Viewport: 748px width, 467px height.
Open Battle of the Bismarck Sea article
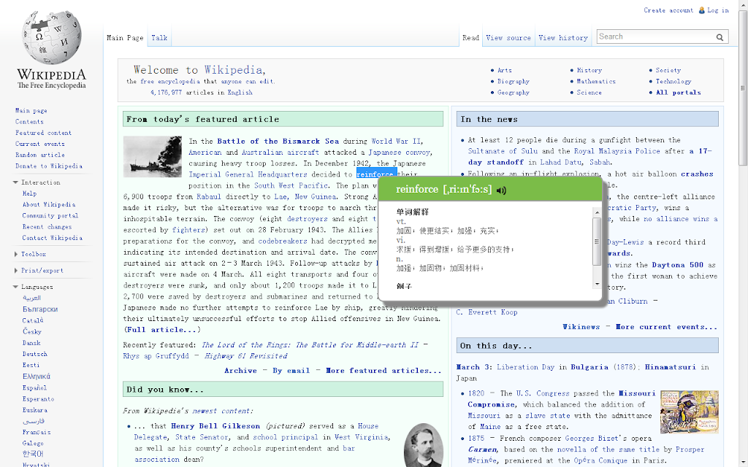(278, 141)
